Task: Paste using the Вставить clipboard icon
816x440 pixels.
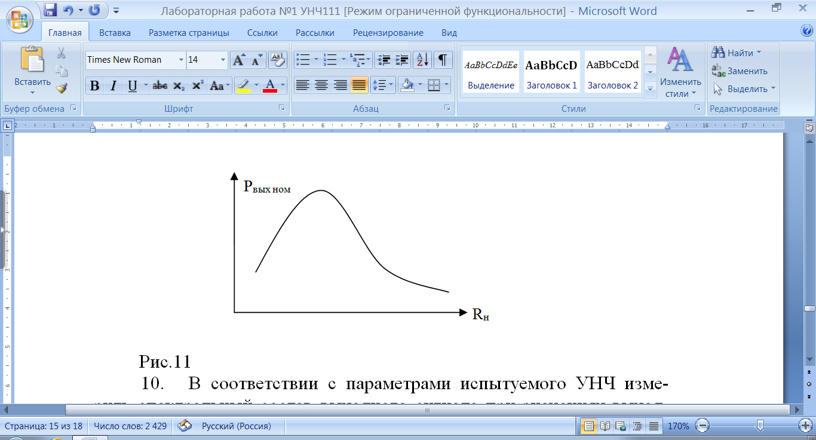Action: pyautogui.click(x=32, y=60)
